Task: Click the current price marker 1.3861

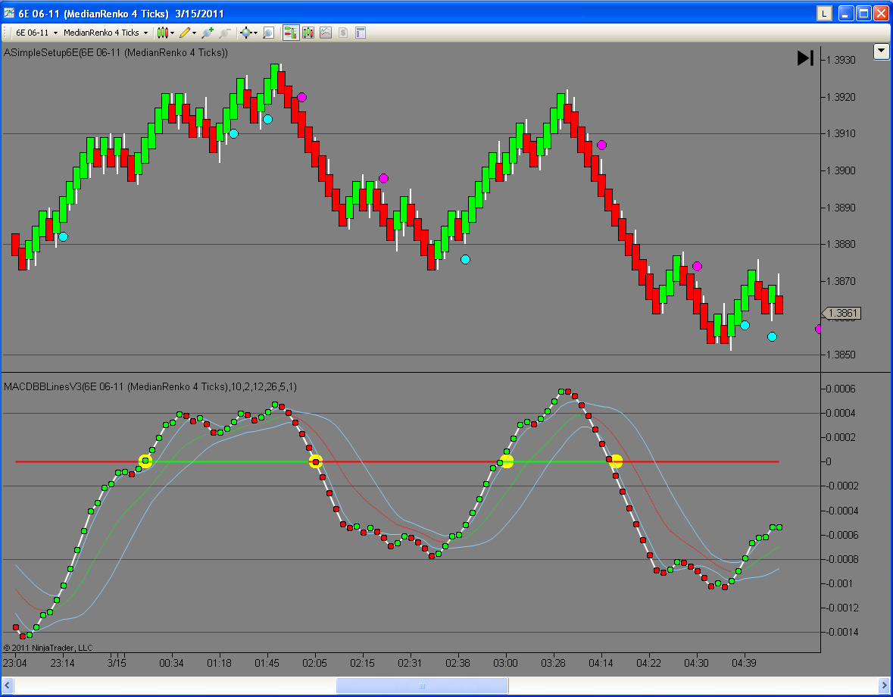Action: [841, 313]
